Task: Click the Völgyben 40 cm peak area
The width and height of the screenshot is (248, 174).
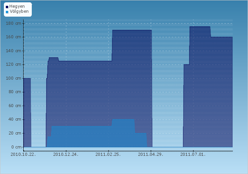Action: coord(123,133)
